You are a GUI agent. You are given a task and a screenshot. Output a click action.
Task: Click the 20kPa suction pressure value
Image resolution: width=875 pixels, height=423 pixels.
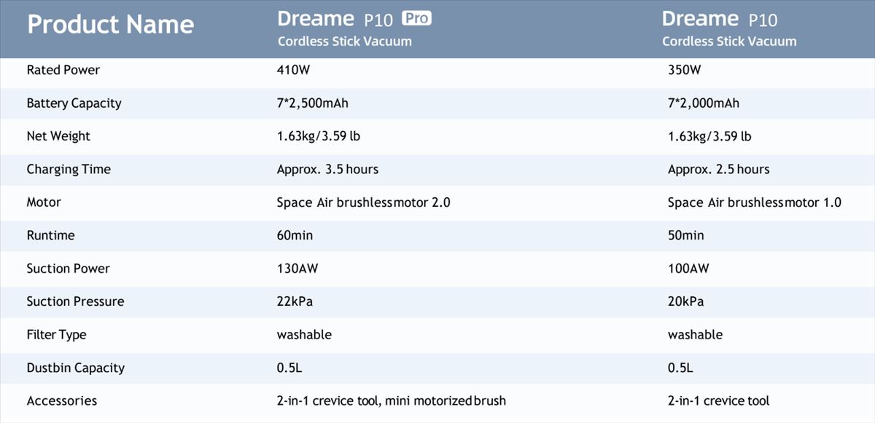pos(685,301)
